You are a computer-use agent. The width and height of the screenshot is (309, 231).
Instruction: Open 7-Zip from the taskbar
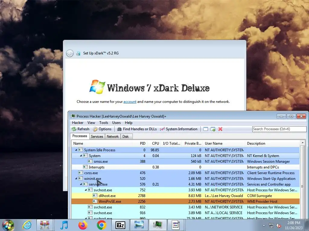tap(120, 225)
